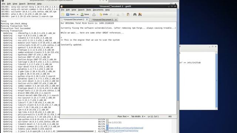Save the document with the Save button
Screen dimensions: 237x133
[x=85, y=14]
